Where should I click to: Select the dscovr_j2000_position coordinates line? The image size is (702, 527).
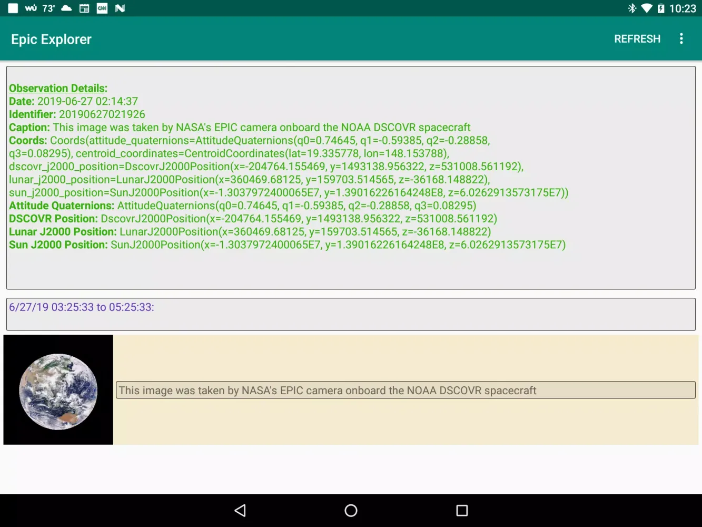(x=266, y=167)
